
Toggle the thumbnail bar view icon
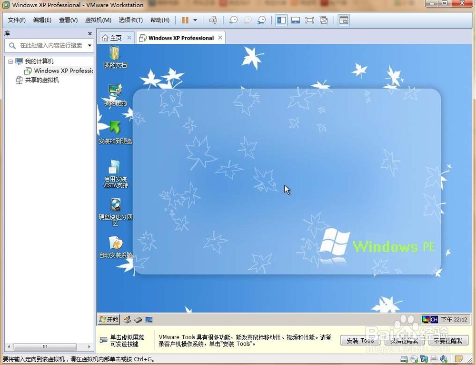click(296, 20)
